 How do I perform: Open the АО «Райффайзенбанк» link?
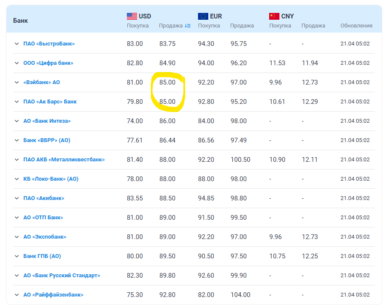click(x=54, y=295)
